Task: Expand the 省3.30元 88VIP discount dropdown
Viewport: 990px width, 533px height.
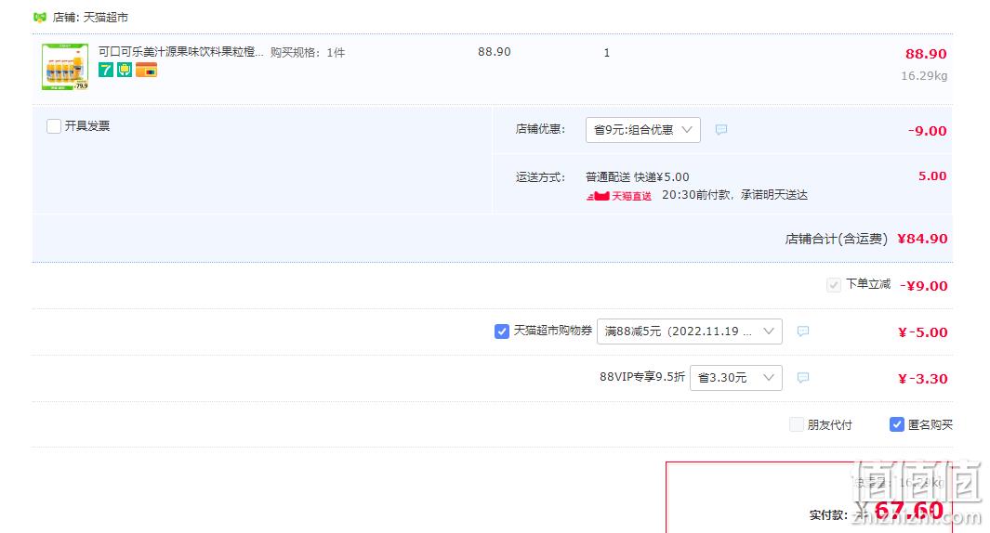Action: pyautogui.click(x=736, y=378)
